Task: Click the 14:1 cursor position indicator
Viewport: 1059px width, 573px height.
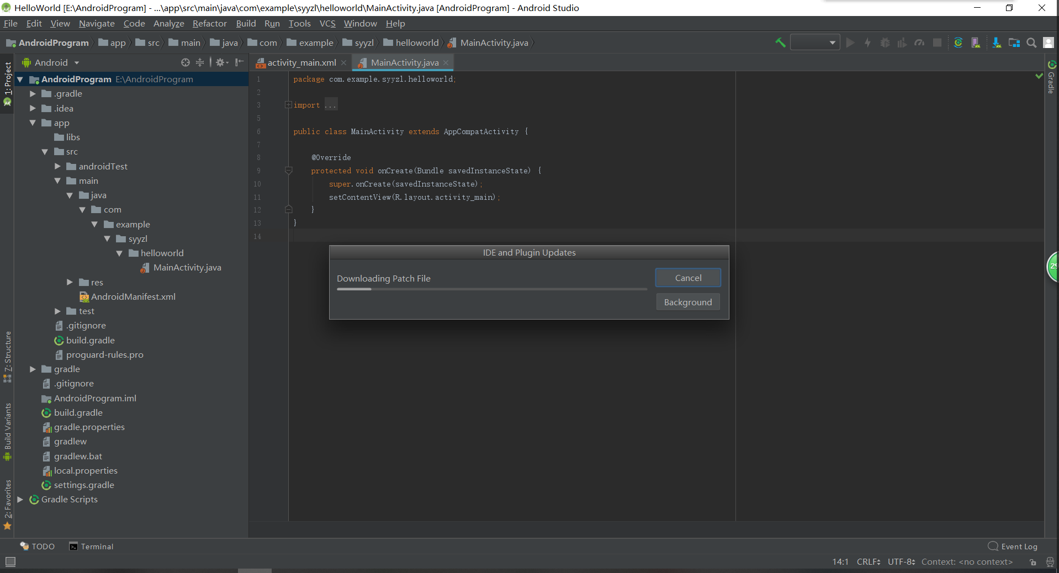Action: [x=840, y=562]
